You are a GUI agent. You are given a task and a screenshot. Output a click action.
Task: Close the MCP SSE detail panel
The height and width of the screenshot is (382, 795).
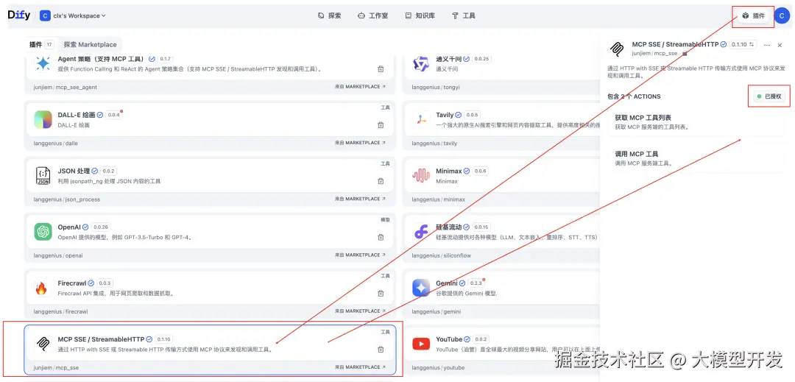tap(780, 45)
